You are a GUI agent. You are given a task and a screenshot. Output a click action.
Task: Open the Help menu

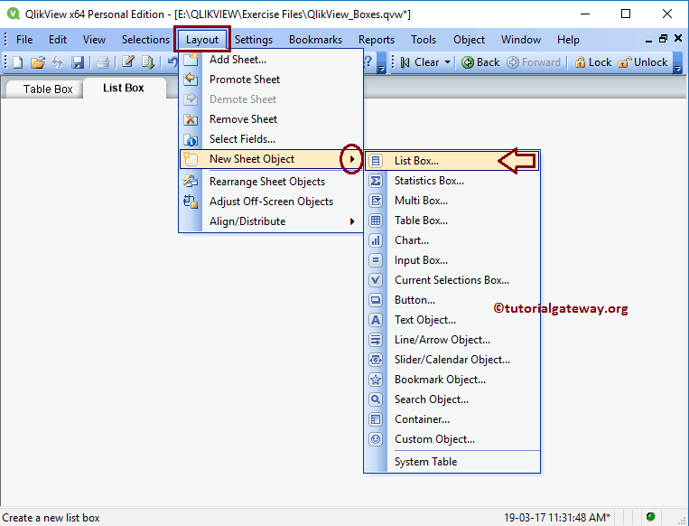point(568,40)
